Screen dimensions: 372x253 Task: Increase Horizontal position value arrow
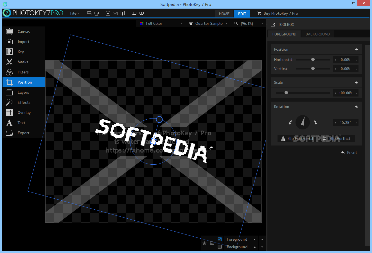pos(356,60)
